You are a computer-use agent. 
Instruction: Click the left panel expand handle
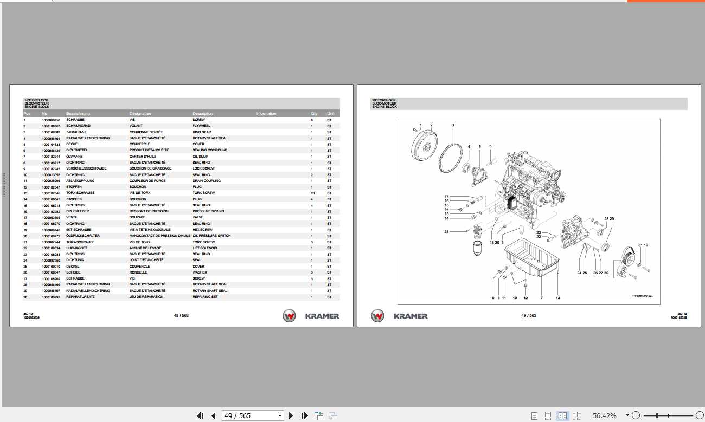4,185
